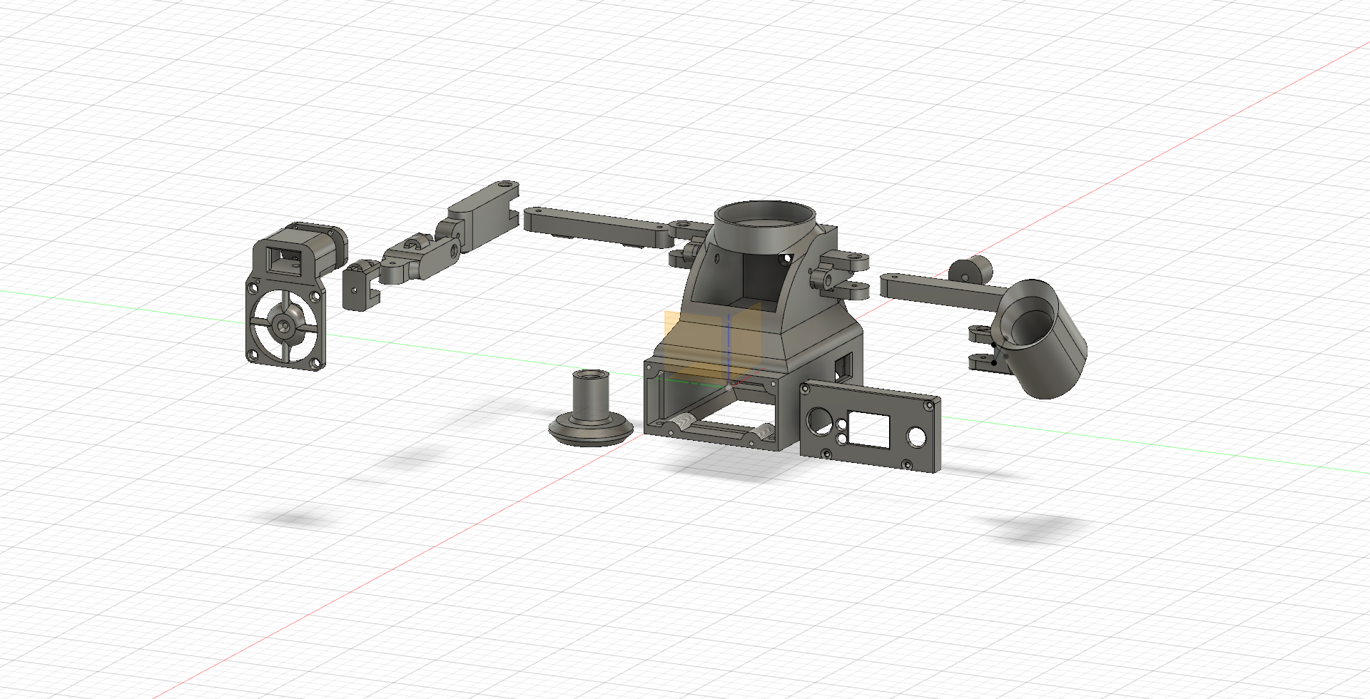Select the rectangular front panel with cutouts
Viewport: 1370px width, 699px height.
(869, 427)
